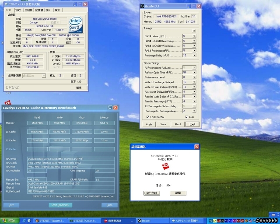Click the CPU-Z instruction set MMX, SSE field
The width and height of the screenshot is (280, 224).
pos(53,46)
